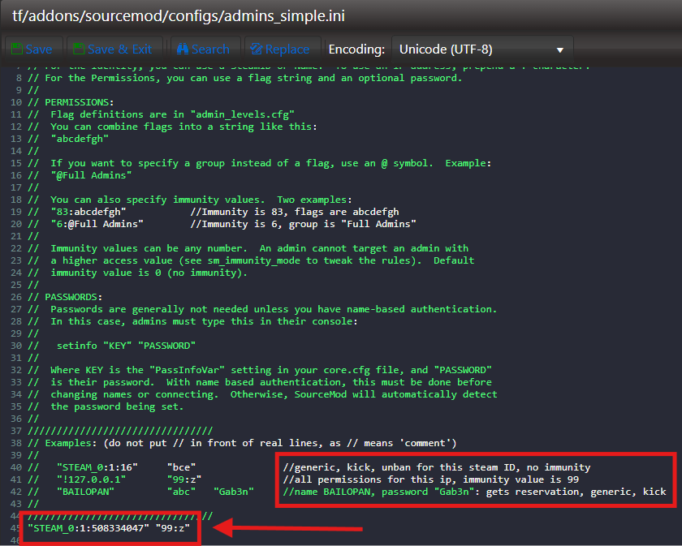Image resolution: width=682 pixels, height=546 pixels.
Task: Click comment about generic, kick, unban
Action: 437,467
